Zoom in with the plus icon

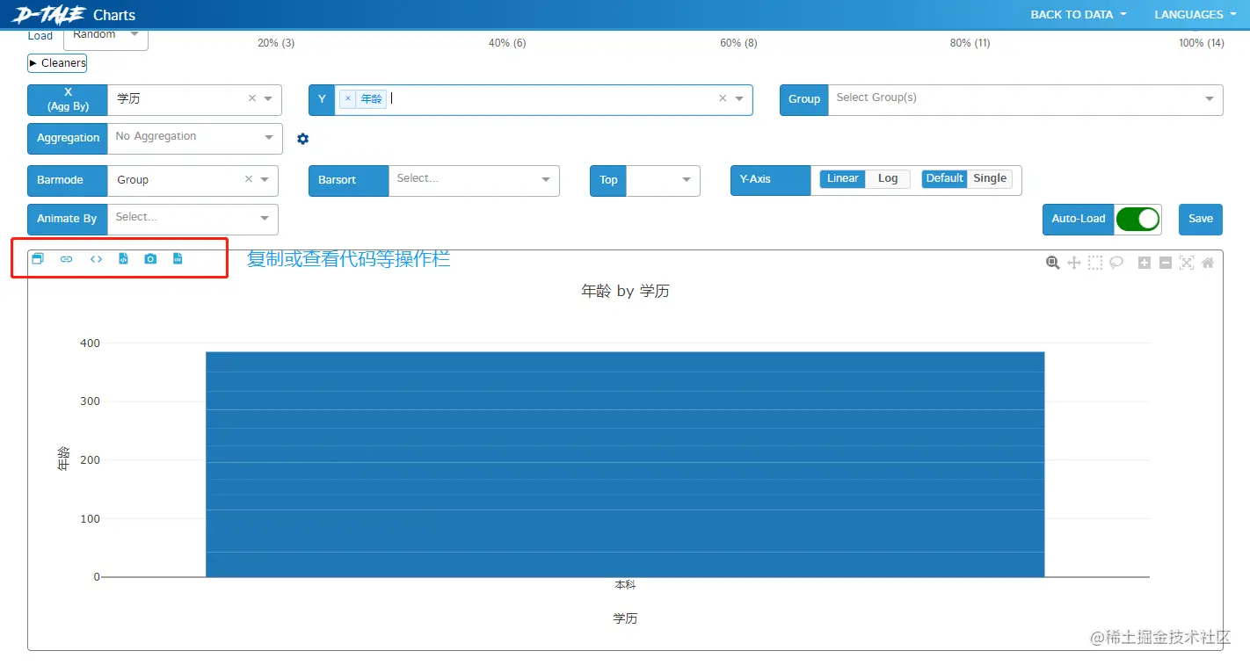(x=1145, y=263)
